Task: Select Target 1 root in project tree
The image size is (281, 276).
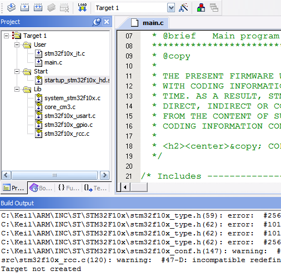Action: click(x=35, y=36)
